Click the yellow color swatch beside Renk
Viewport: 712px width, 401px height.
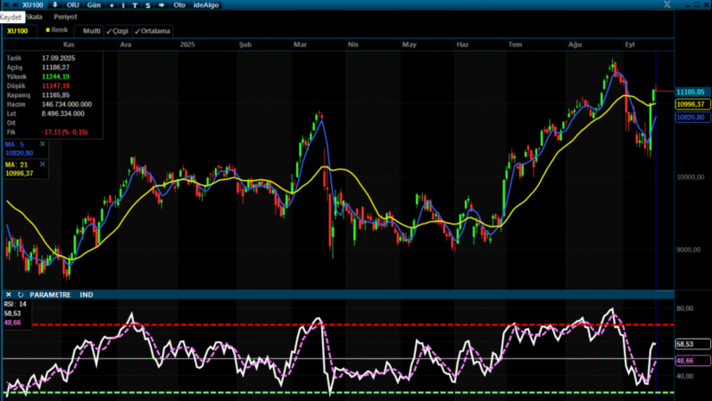point(47,30)
